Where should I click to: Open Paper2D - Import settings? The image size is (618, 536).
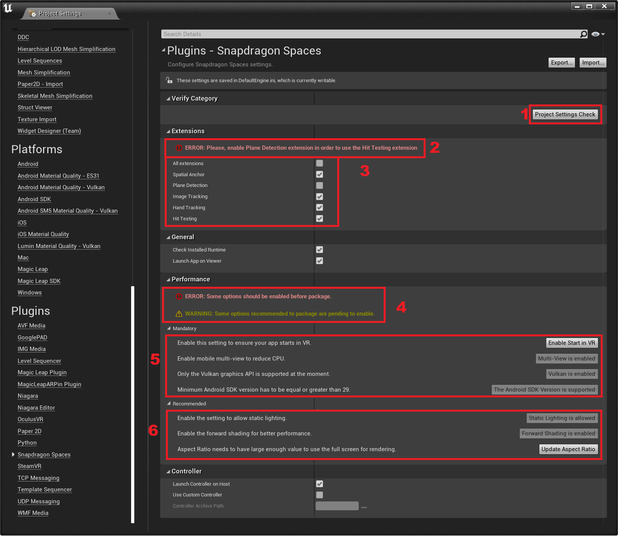tap(40, 84)
